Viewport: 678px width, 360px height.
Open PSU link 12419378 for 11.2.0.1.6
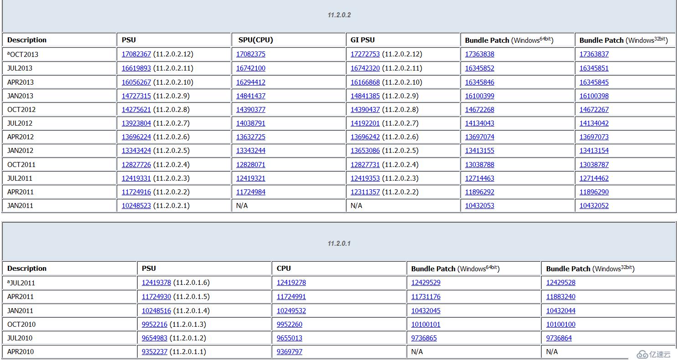[x=156, y=283]
